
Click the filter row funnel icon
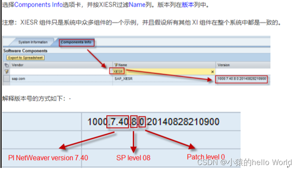7,71
